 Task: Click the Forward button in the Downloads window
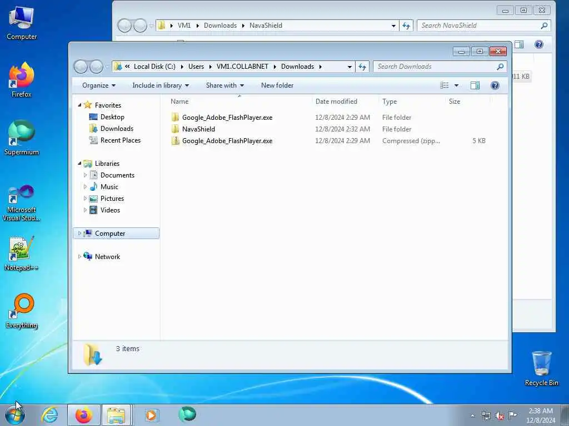click(96, 67)
